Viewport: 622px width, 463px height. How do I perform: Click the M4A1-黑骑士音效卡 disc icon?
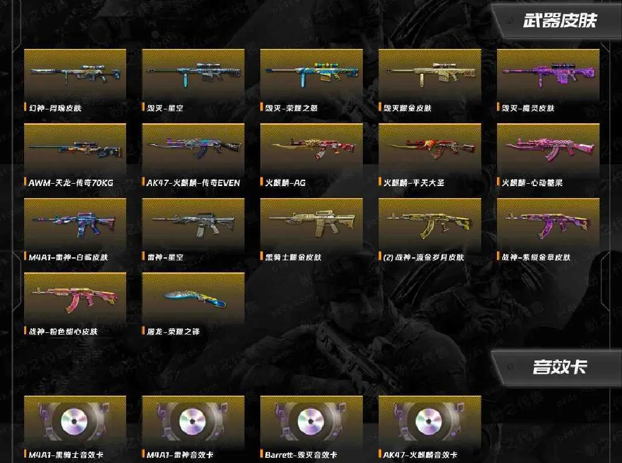[75, 422]
